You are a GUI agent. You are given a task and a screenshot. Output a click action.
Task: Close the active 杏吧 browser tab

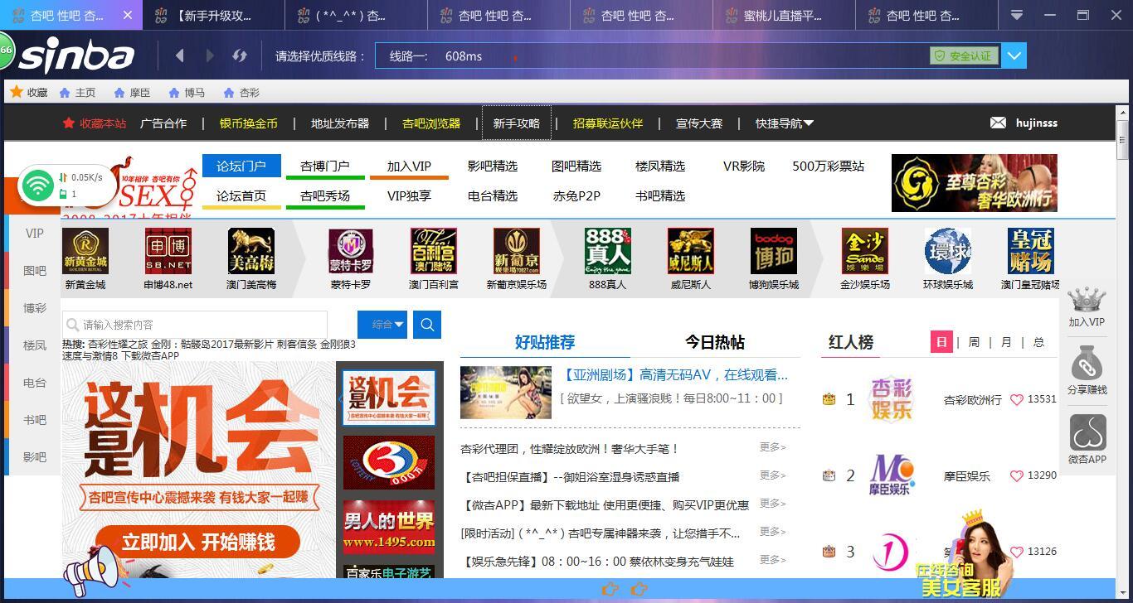click(x=127, y=15)
